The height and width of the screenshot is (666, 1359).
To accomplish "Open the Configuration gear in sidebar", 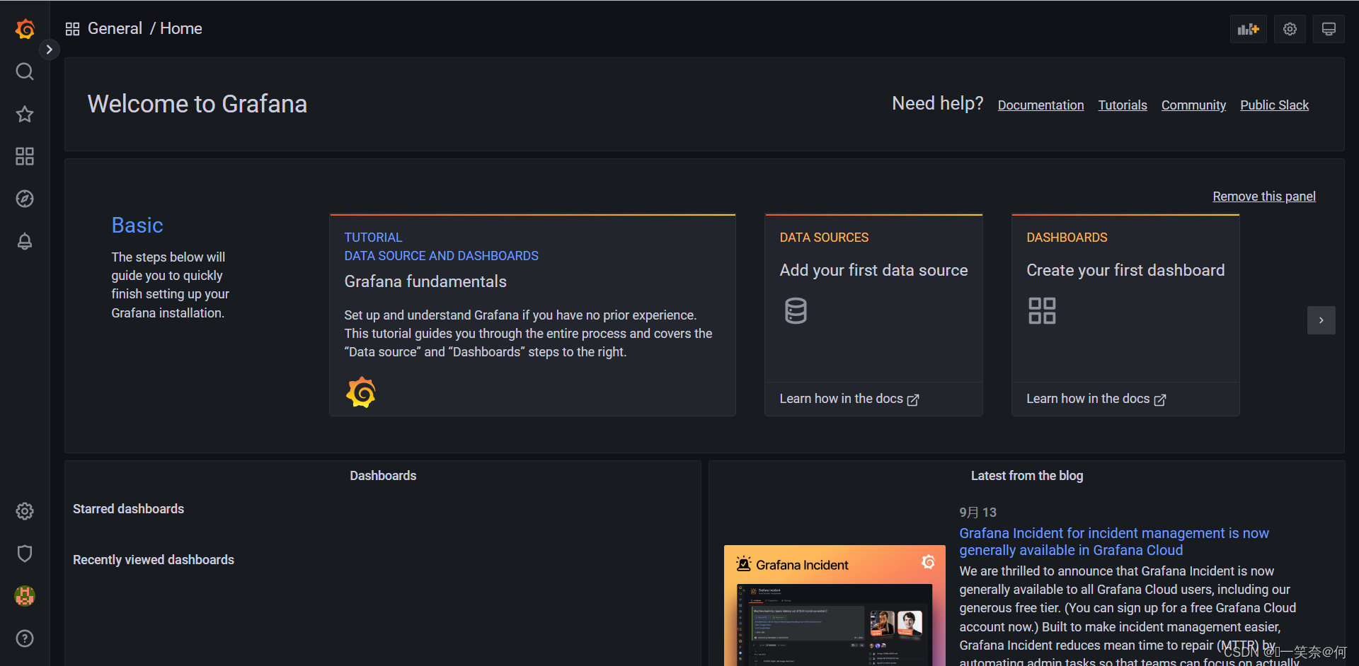I will (x=25, y=511).
